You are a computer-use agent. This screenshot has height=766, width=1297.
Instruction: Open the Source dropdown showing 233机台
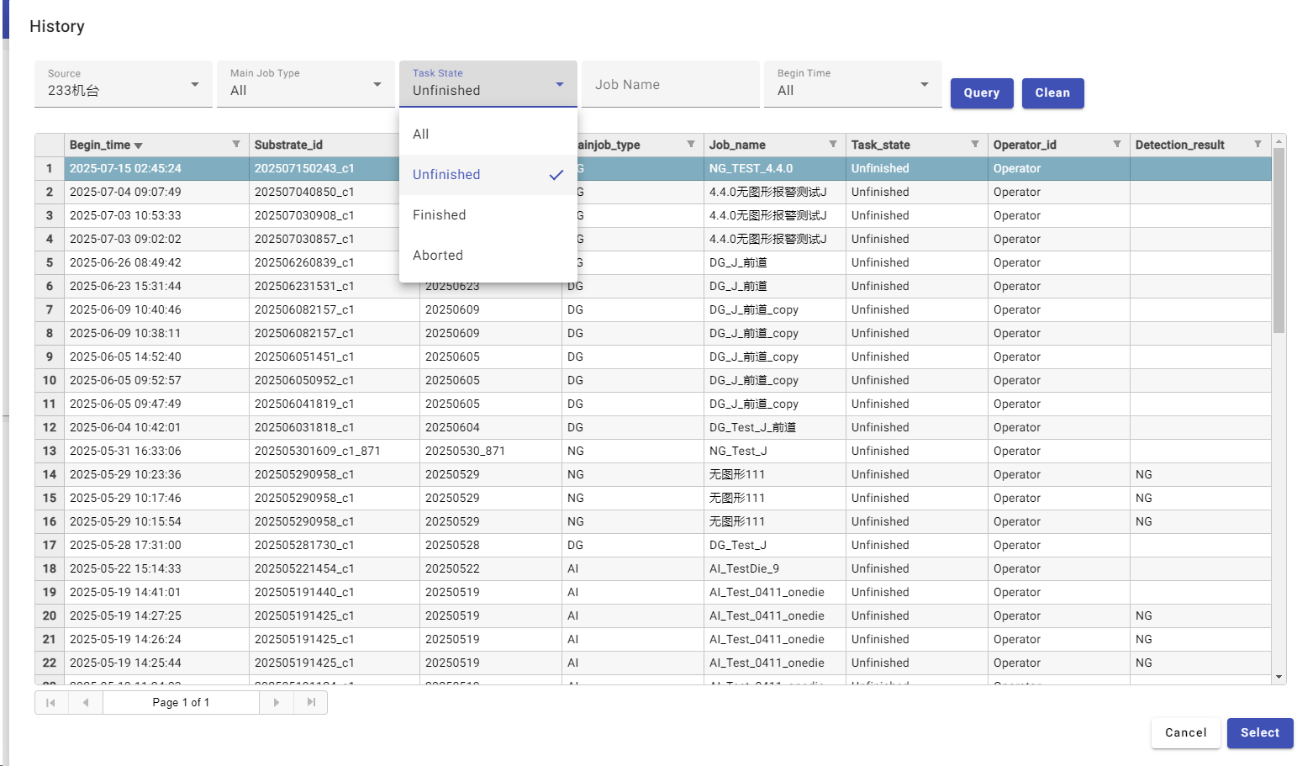coord(123,84)
